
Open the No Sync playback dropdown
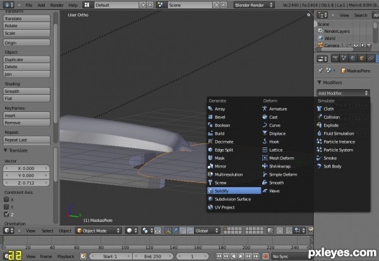point(289,256)
